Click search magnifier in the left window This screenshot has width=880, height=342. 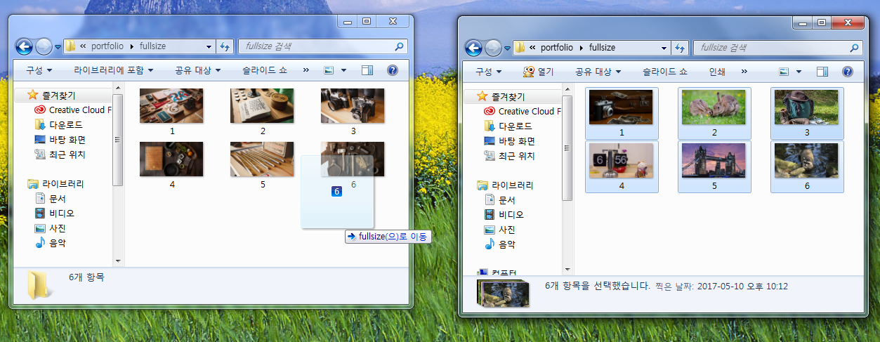[x=400, y=46]
